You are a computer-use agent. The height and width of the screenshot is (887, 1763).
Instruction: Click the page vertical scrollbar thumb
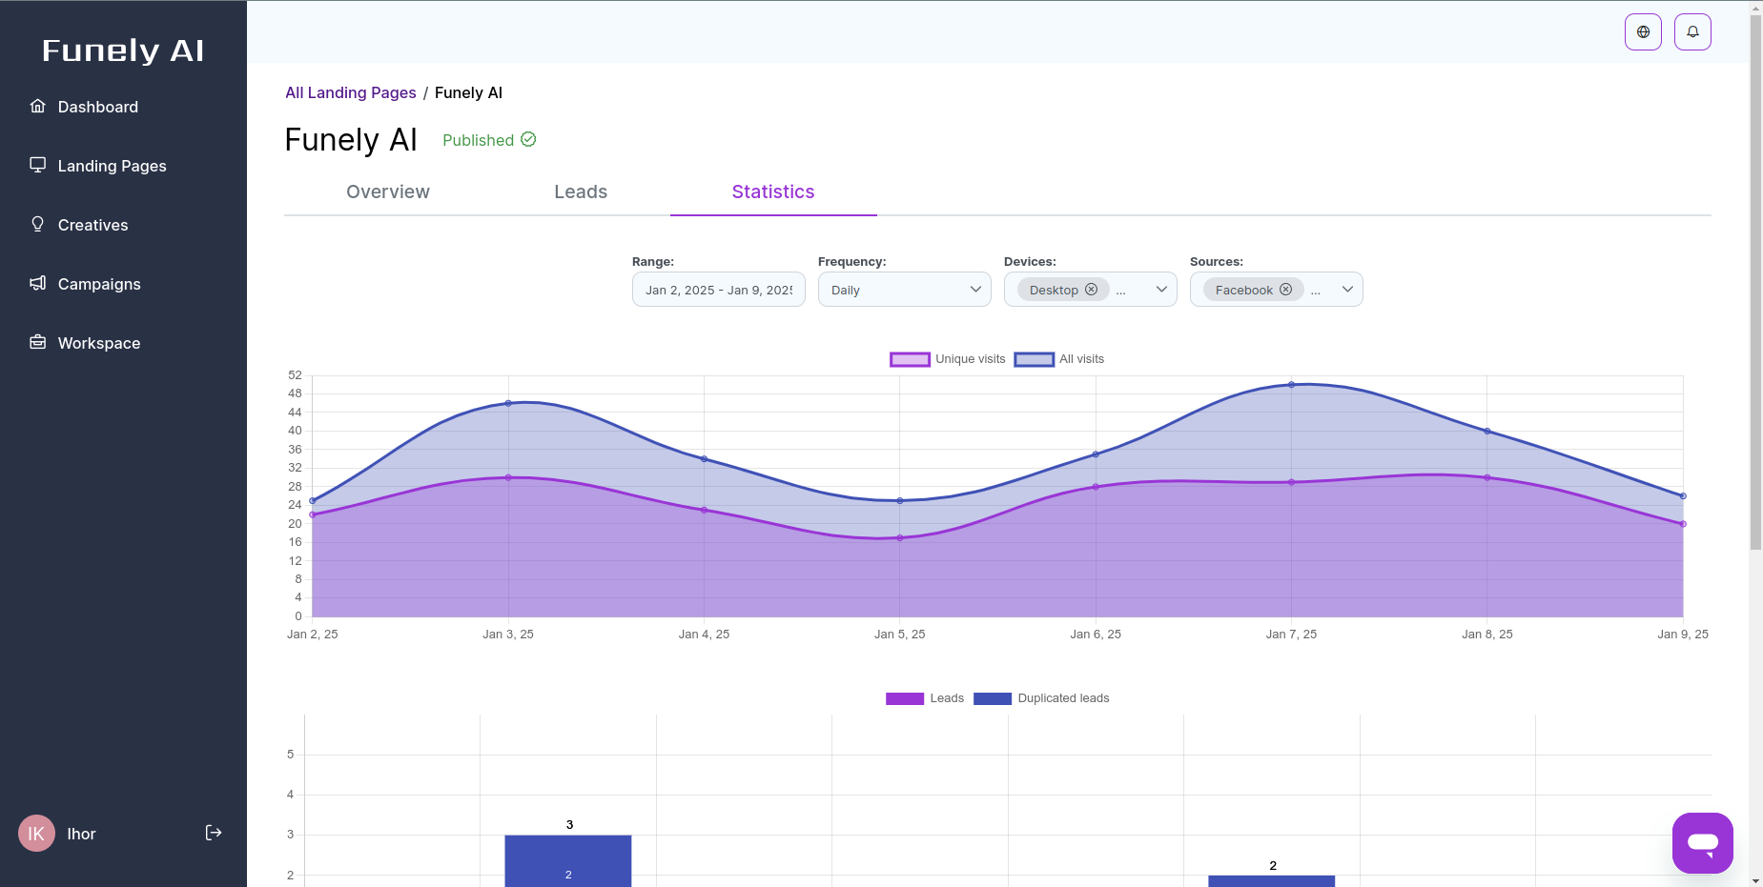click(x=1755, y=282)
